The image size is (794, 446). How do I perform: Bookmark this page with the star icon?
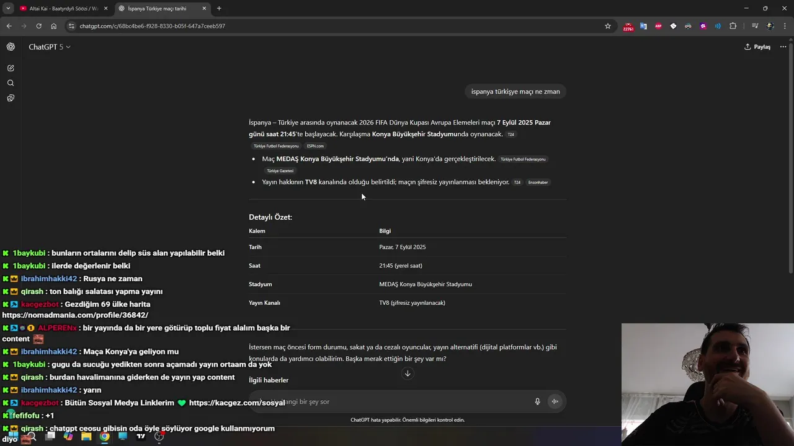[x=608, y=26]
